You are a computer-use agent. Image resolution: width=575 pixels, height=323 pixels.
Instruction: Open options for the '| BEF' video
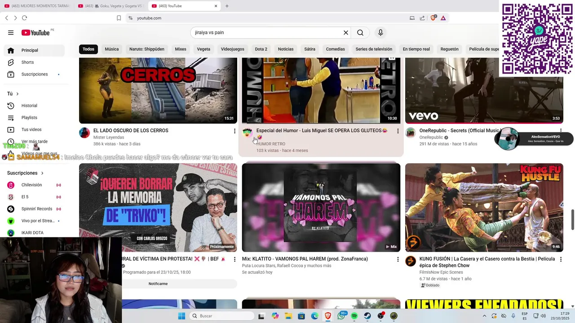coord(234,259)
